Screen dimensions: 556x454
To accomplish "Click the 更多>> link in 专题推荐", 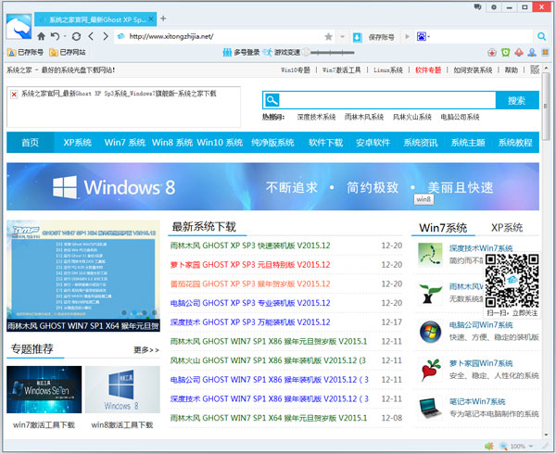I will click(146, 350).
